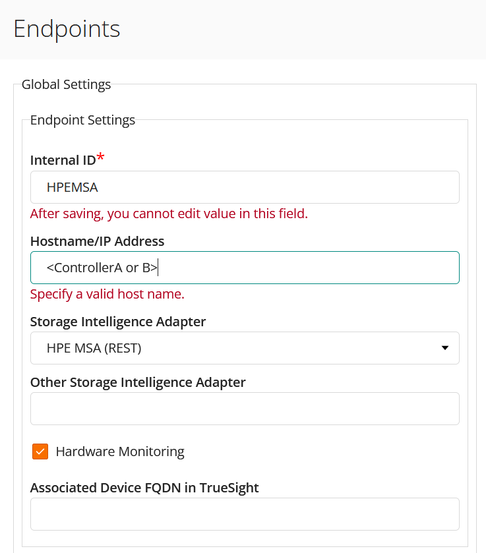Click the Associated Device FQDN in TrueSight field
The image size is (486, 553).
click(244, 514)
